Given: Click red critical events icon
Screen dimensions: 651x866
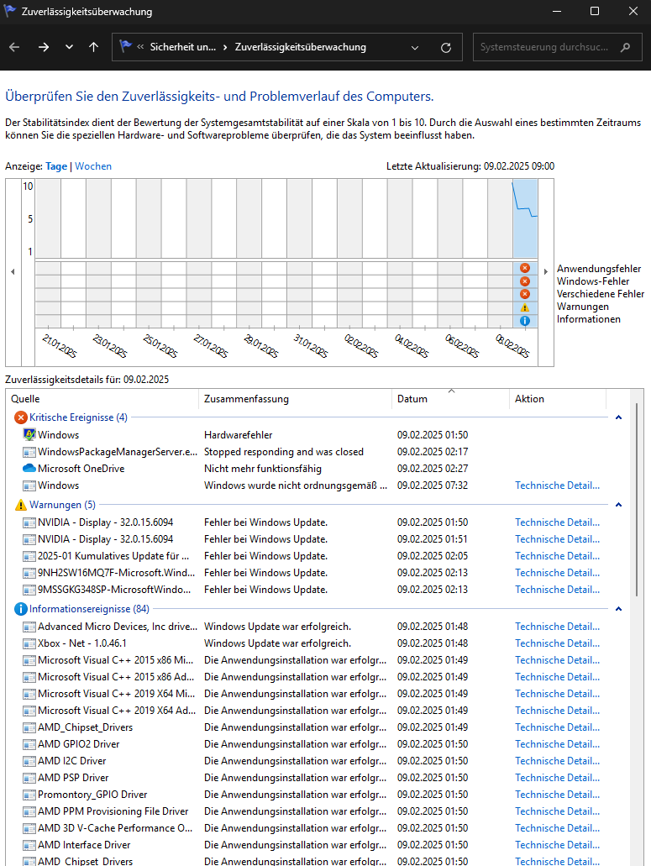Looking at the screenshot, I should point(20,417).
